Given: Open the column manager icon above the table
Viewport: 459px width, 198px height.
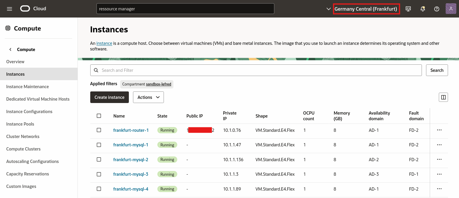Looking at the screenshot, I should (443, 97).
